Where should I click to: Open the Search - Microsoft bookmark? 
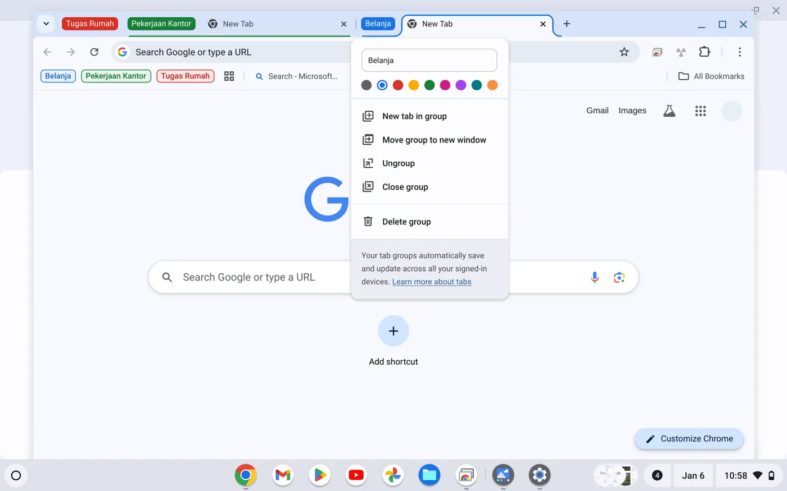pyautogui.click(x=296, y=76)
